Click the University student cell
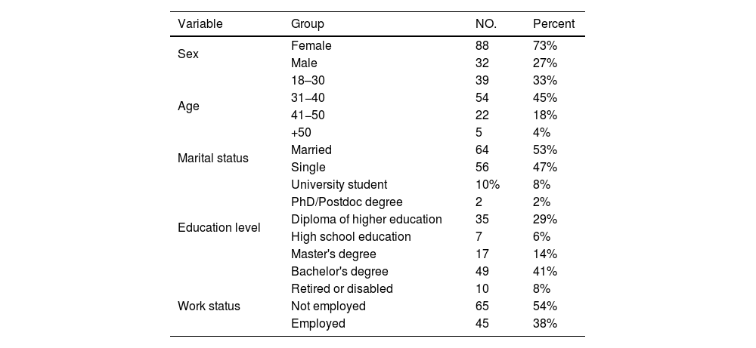Image resolution: width=756 pixels, height=348 pixels. pos(339,185)
